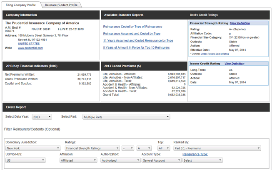Screen dimensions: 272x170
Task: Click the Available Standard Reports header
Action: (124, 15)
